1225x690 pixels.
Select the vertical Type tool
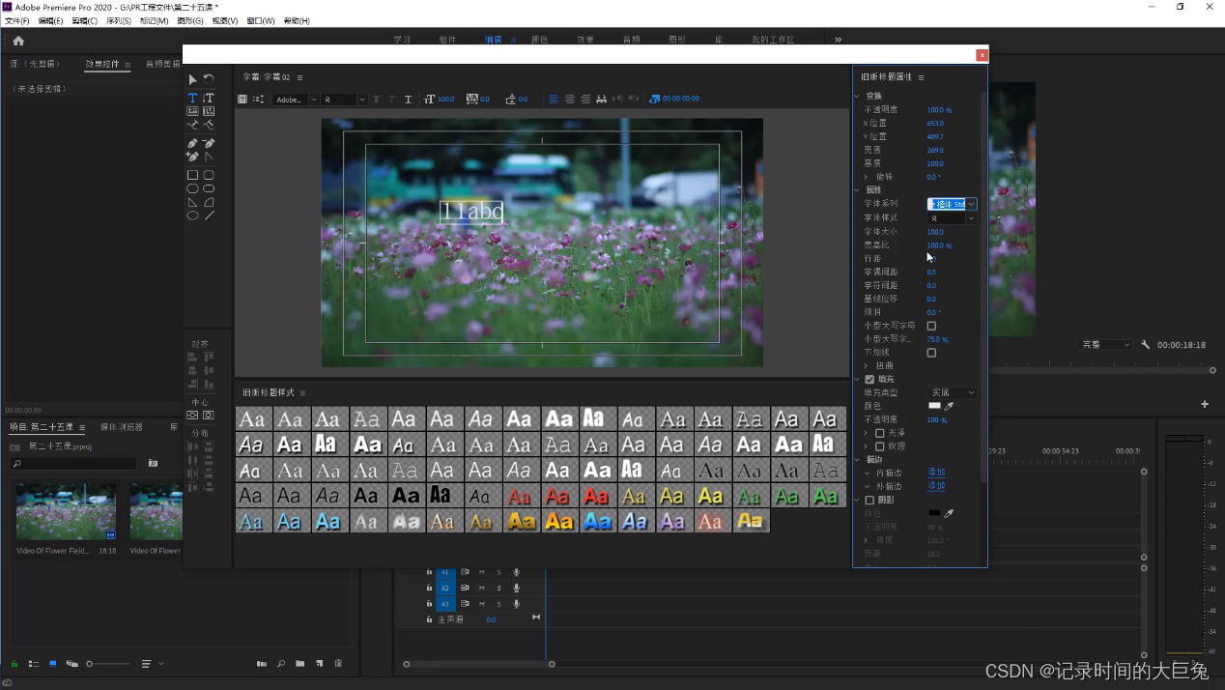pyautogui.click(x=209, y=98)
